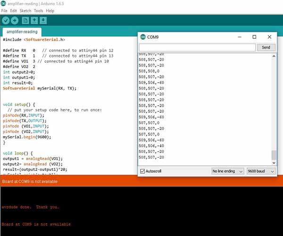283x236 pixels.
Task: Focus the serial monitor input field
Action: click(197, 48)
